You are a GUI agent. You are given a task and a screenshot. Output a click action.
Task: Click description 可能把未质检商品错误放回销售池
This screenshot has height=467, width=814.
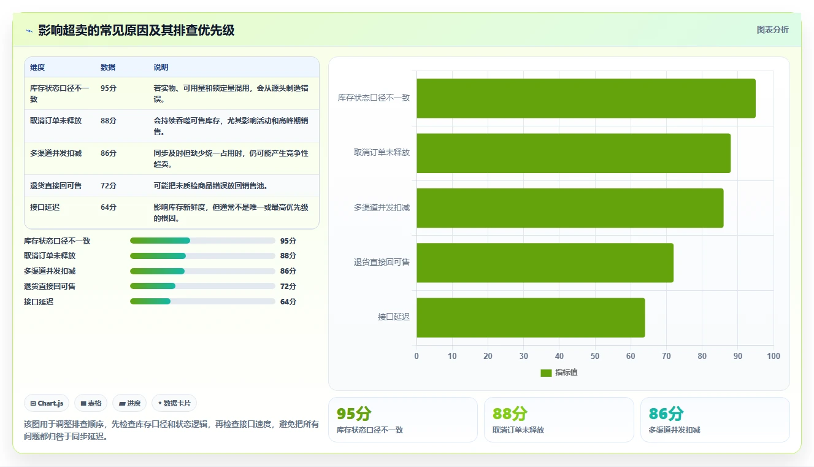click(210, 186)
